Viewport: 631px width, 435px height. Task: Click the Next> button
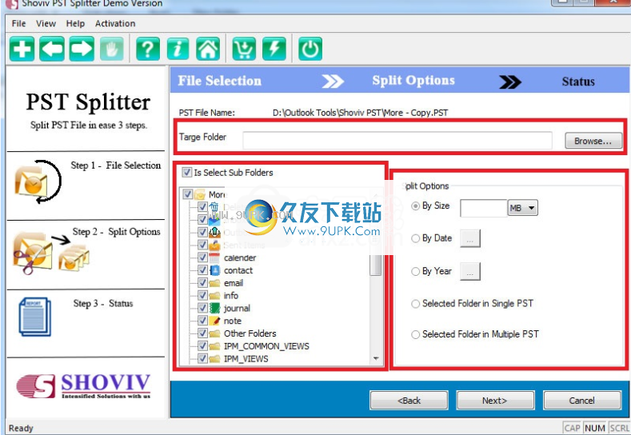[x=495, y=401]
